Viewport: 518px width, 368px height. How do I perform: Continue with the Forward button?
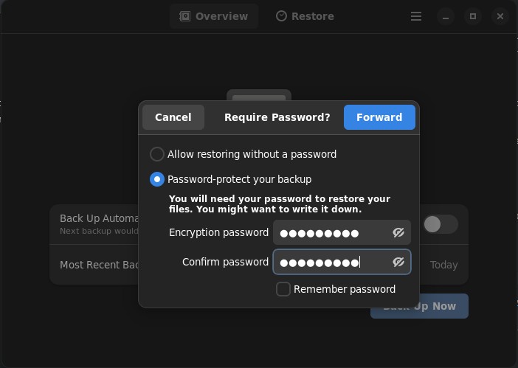tap(379, 117)
